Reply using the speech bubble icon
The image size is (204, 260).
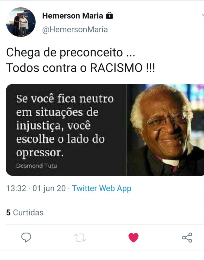click(x=26, y=237)
